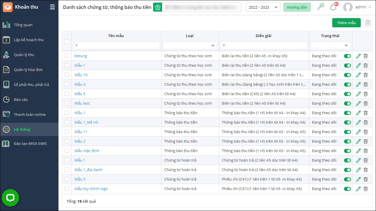Delete the Mẫu test template
This screenshot has height=211, width=376.
coord(366,103)
